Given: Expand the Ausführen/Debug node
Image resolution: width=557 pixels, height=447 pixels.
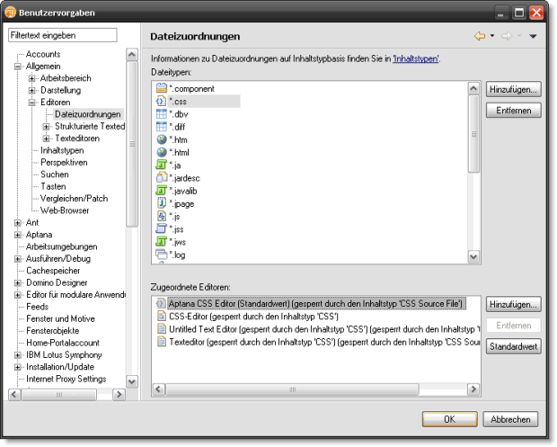Looking at the screenshot, I should point(17,259).
